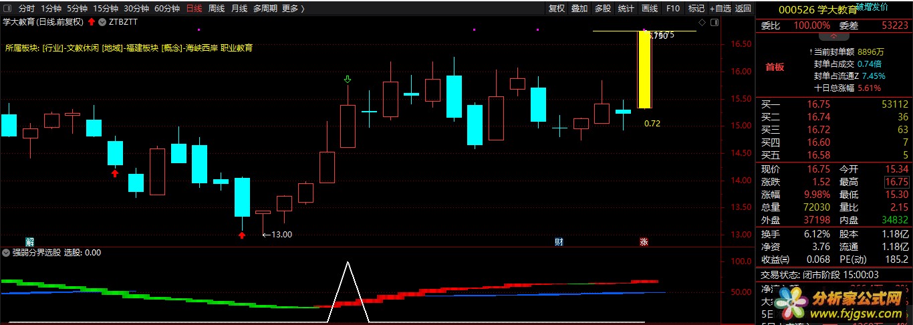Switch to the 月线 monthly chart
This screenshot has height=325, width=913.
[x=239, y=9]
